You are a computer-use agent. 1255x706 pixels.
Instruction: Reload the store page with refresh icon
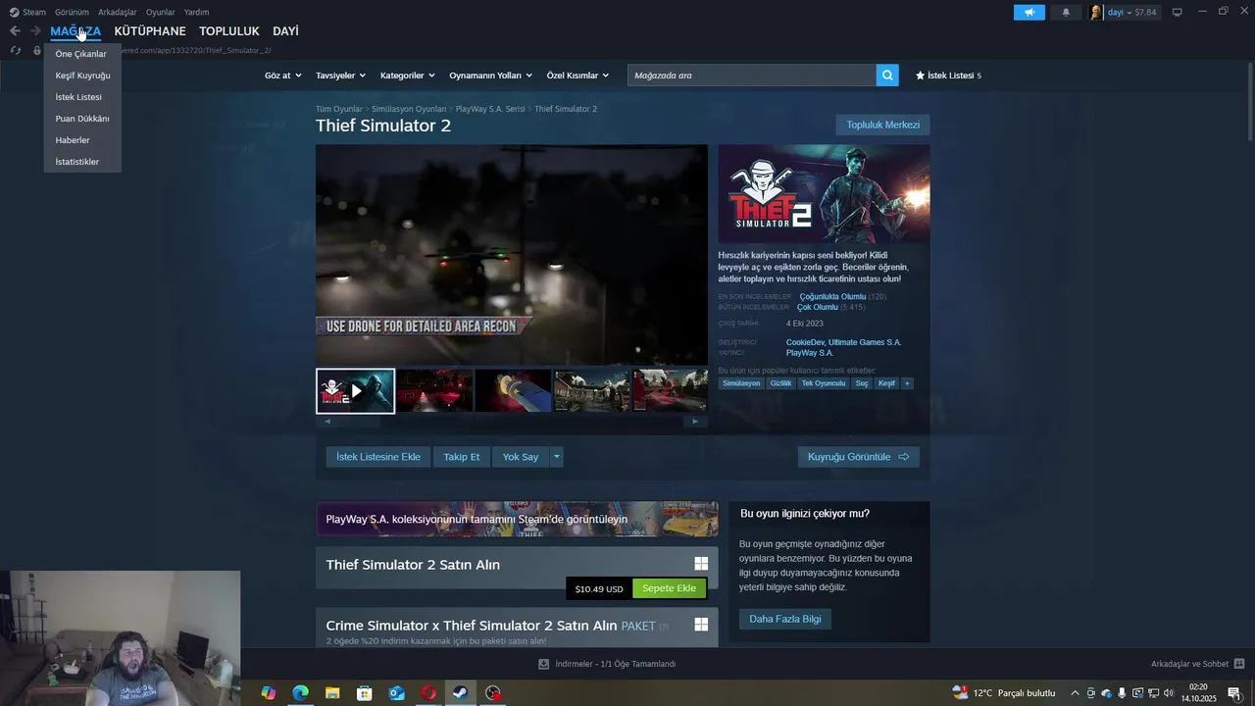point(16,50)
